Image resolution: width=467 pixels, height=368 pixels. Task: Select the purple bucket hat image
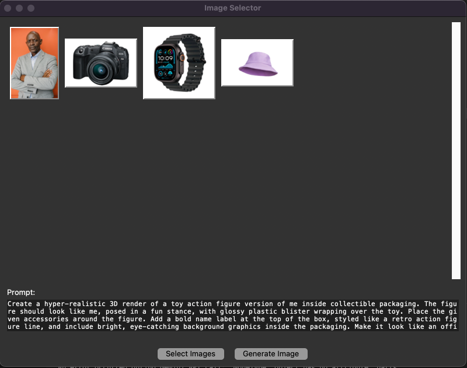(257, 63)
